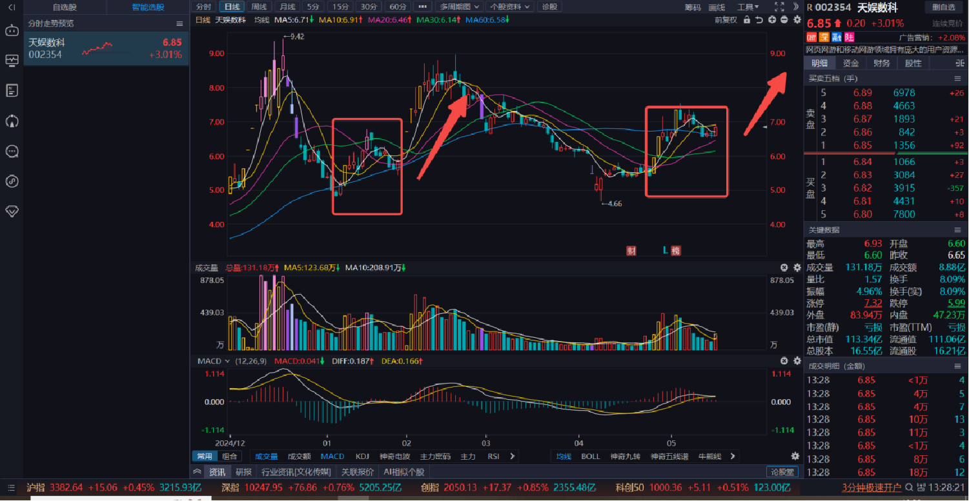Switch indicator set to 组合
The image size is (969, 501).
[x=230, y=457]
